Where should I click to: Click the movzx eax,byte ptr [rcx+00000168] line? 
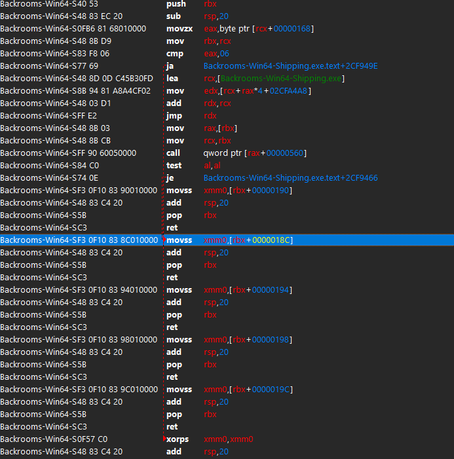pyautogui.click(x=227, y=29)
